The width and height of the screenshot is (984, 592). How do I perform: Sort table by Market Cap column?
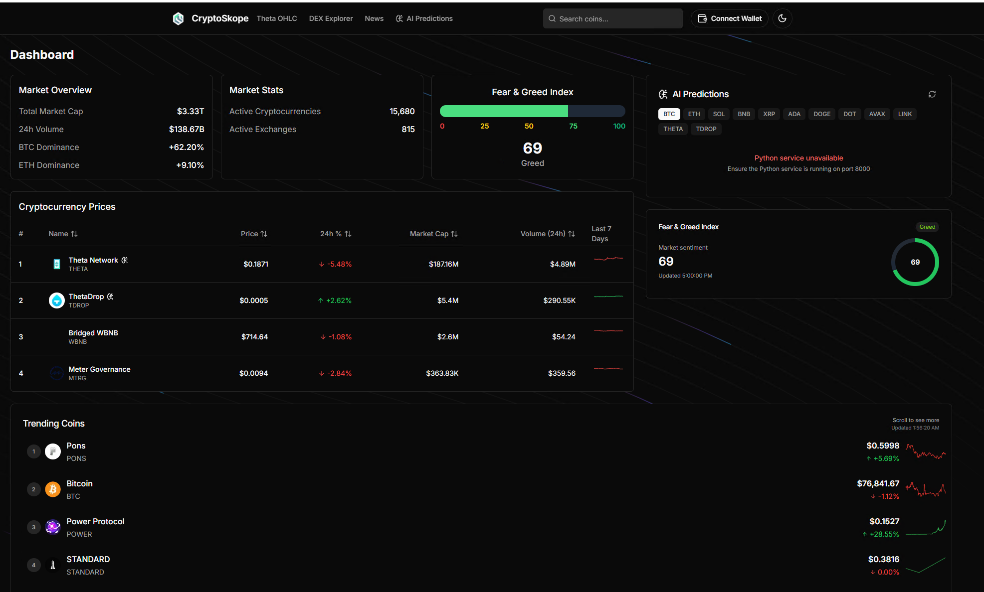[433, 234]
